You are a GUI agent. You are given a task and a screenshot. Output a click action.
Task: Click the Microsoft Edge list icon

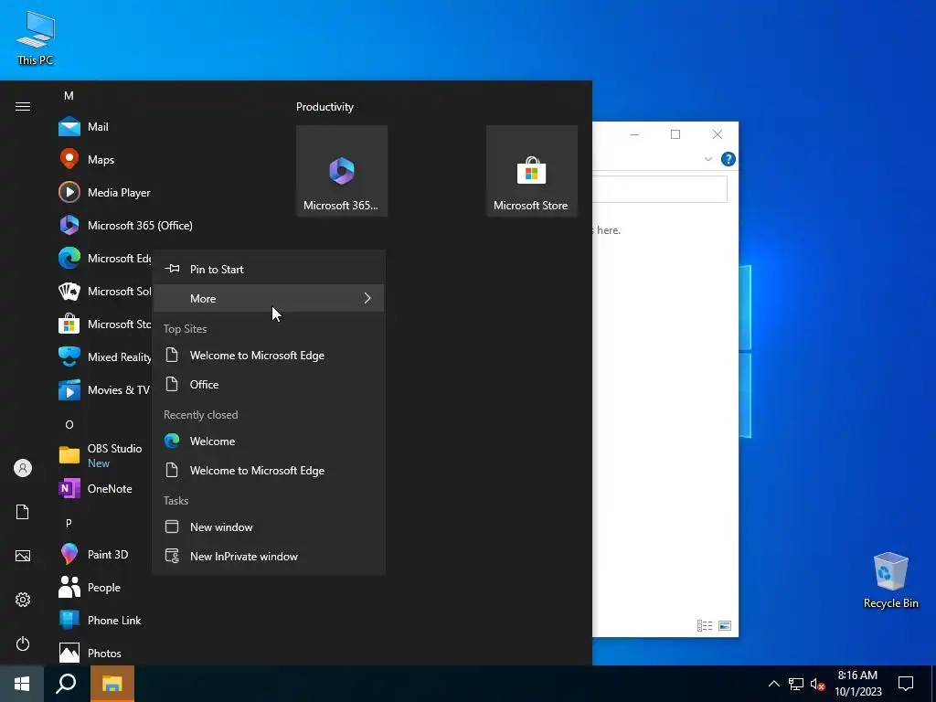(69, 258)
